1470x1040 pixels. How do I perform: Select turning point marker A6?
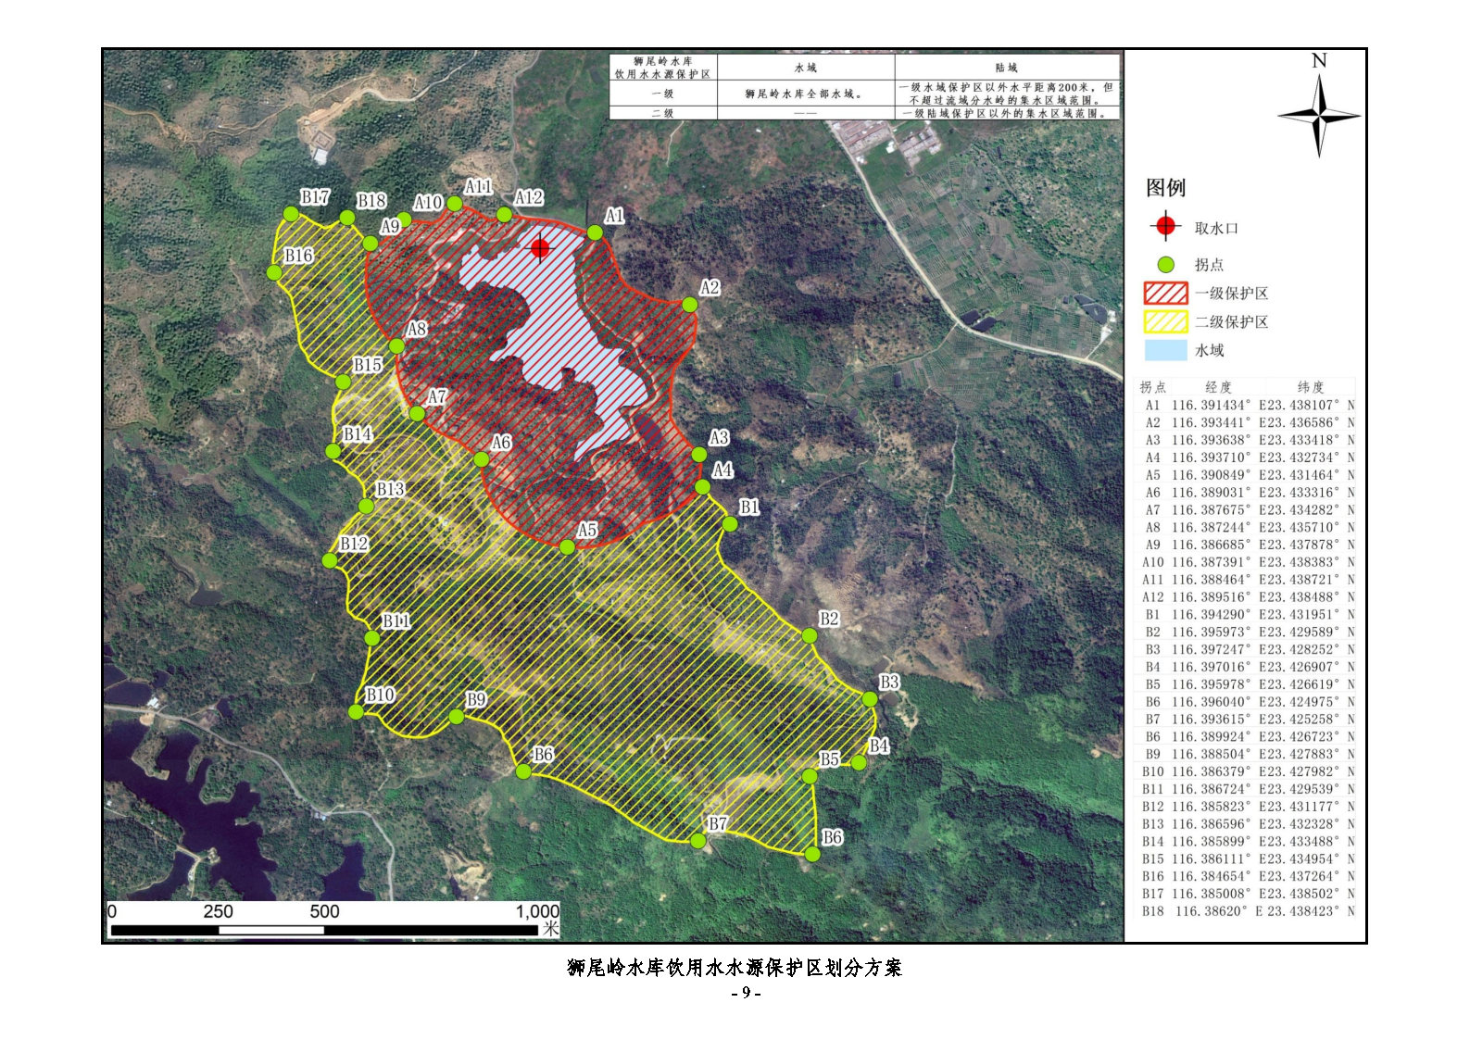481,459
